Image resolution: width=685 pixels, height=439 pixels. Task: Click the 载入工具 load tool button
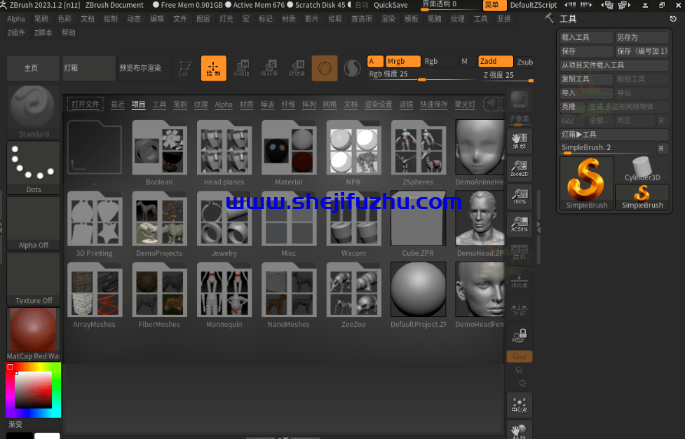[586, 38]
